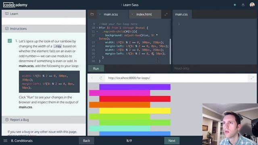Click the purple rainbow ray

pos(135,87)
